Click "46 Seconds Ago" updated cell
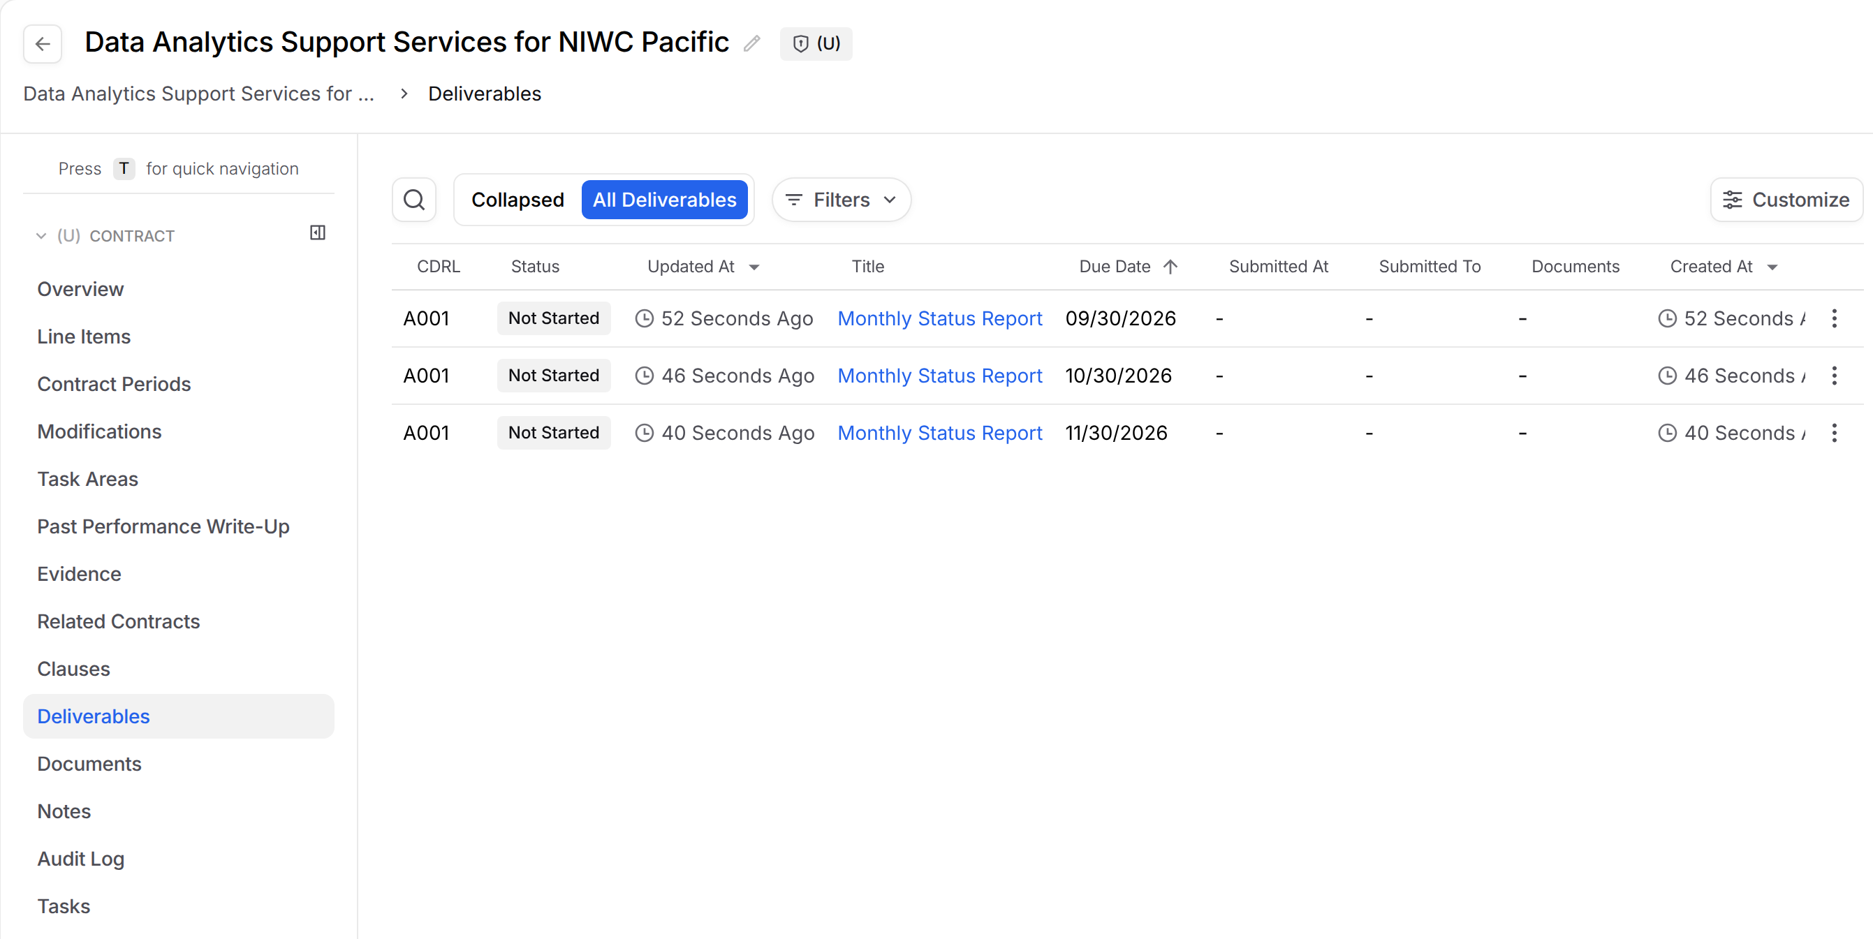The image size is (1873, 939). pos(725,376)
